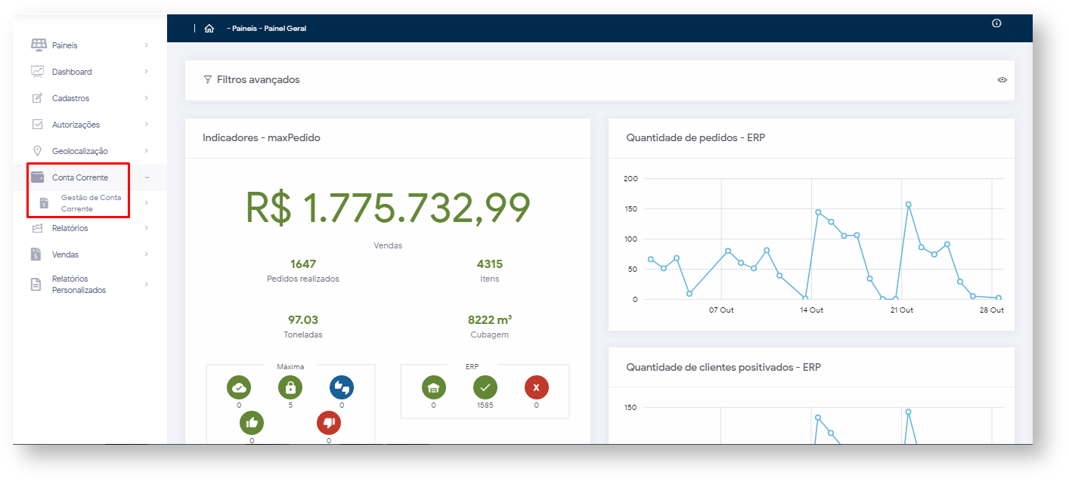
Task: Click the red thumbs-down indicator icon
Action: click(329, 424)
